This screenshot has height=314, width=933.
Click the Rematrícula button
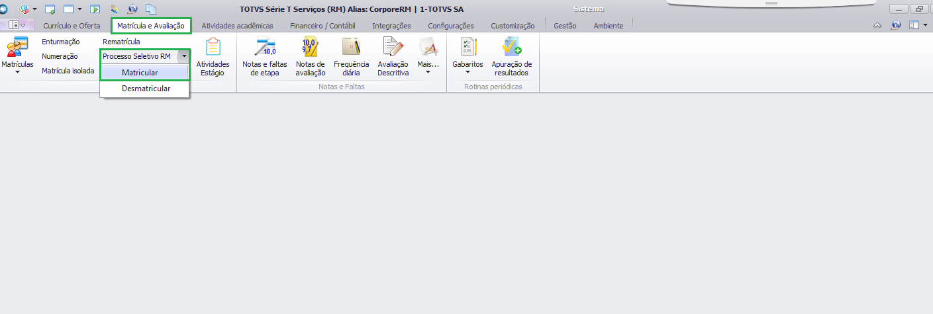[x=121, y=42]
